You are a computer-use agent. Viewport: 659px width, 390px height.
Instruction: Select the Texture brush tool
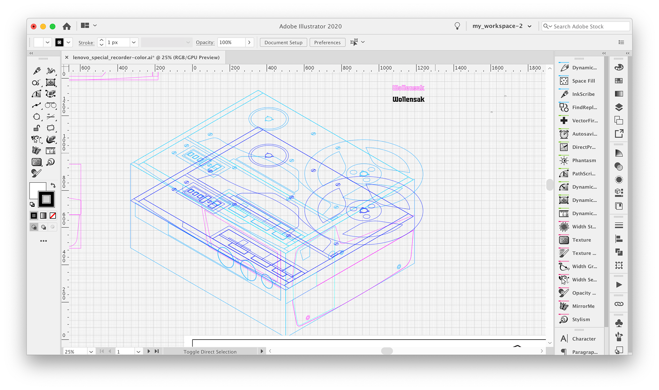coord(36,162)
